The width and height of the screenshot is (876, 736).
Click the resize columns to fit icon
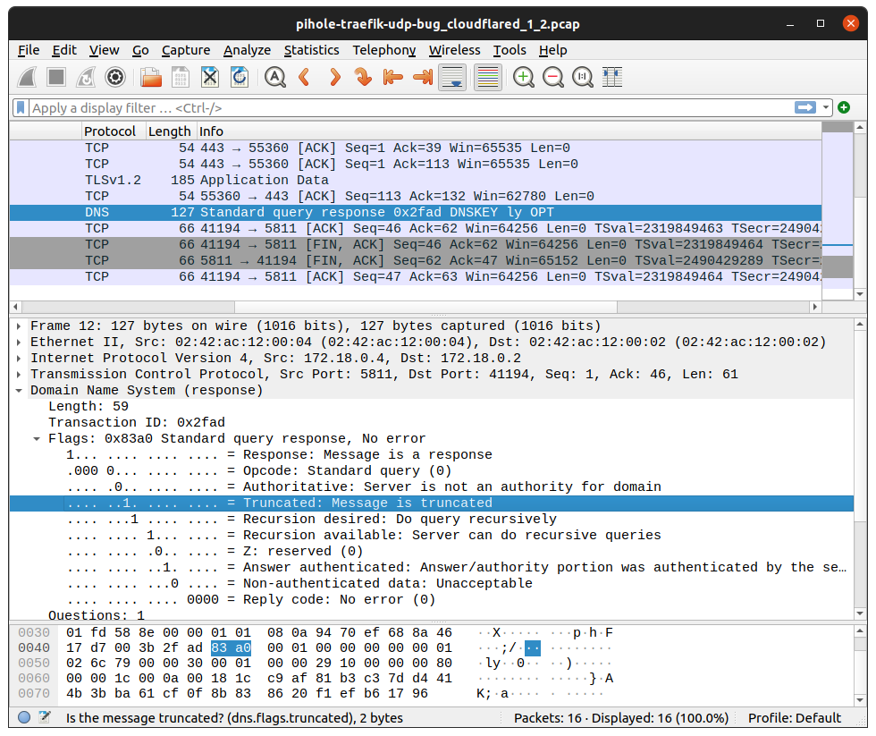click(x=612, y=77)
